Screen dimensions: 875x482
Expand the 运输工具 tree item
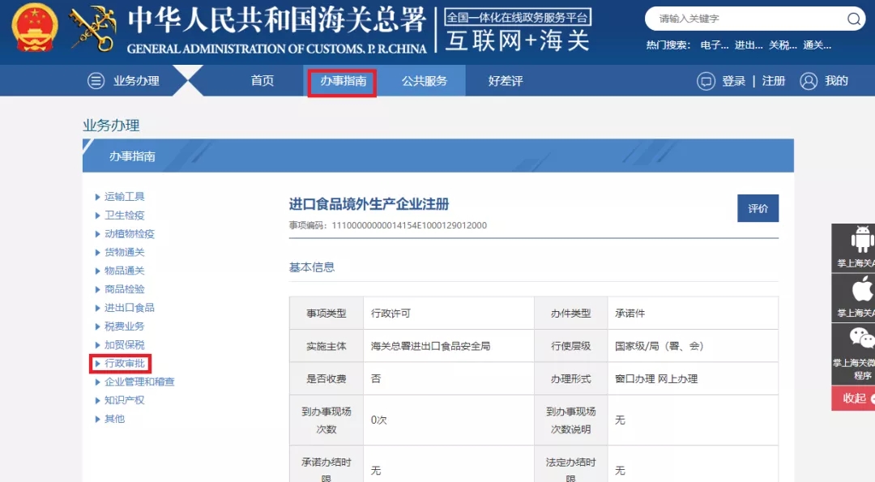click(x=124, y=197)
